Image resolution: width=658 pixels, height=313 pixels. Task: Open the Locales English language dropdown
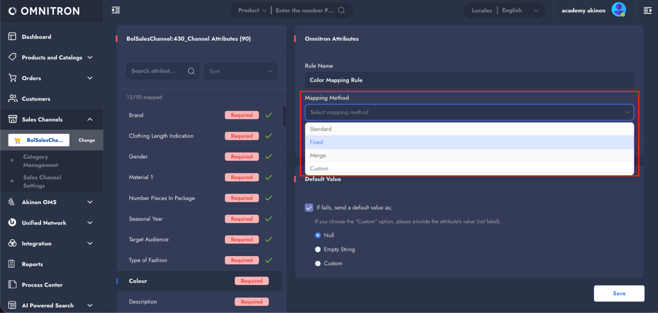coord(520,11)
